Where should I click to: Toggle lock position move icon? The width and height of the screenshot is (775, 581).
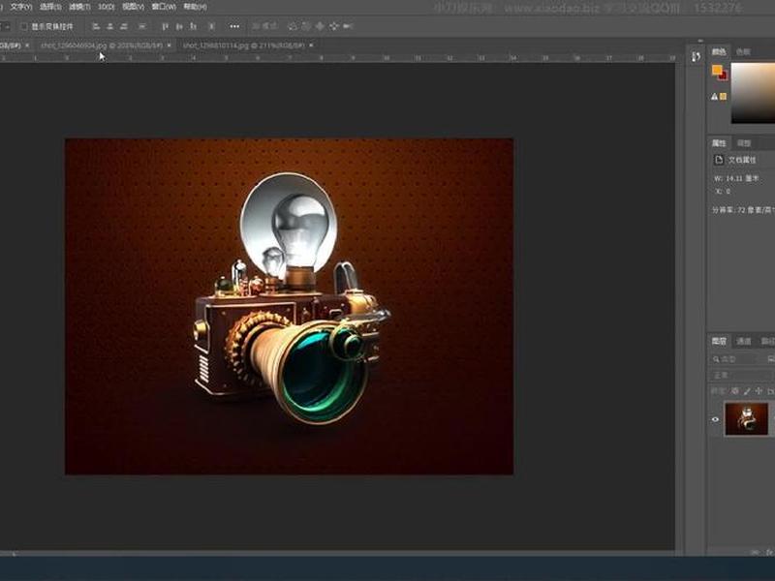[759, 391]
